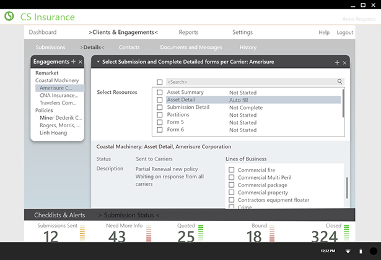The image size is (381, 260).
Task: Close the Select Submission panel
Action: coord(344,62)
